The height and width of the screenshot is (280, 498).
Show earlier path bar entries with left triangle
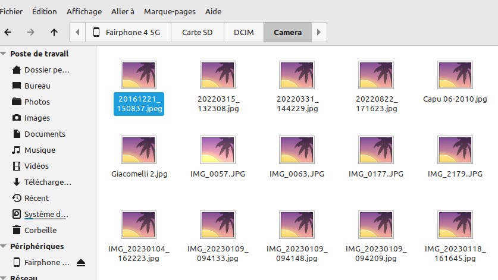coord(77,32)
